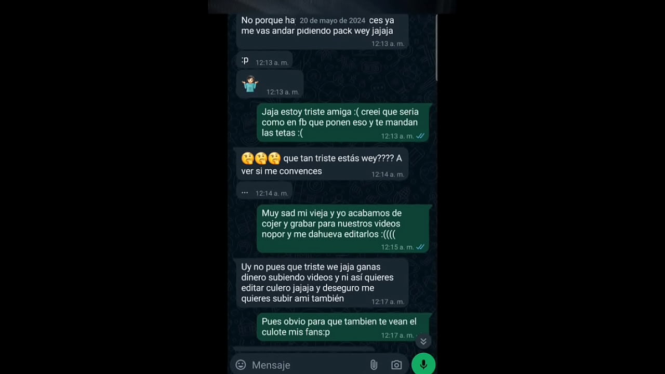Tap the read receipt ticks on the 12:15 message
The image size is (665, 374).
coord(420,247)
